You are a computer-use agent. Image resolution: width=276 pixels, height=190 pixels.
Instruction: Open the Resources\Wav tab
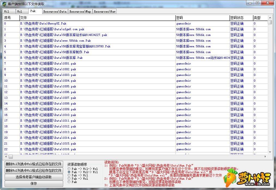click(105, 11)
